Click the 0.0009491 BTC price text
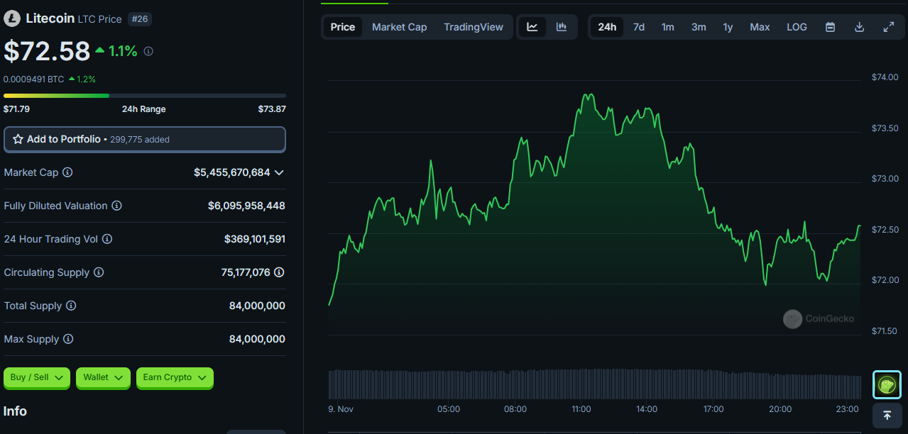Screen dimensions: 908x434 coord(34,79)
